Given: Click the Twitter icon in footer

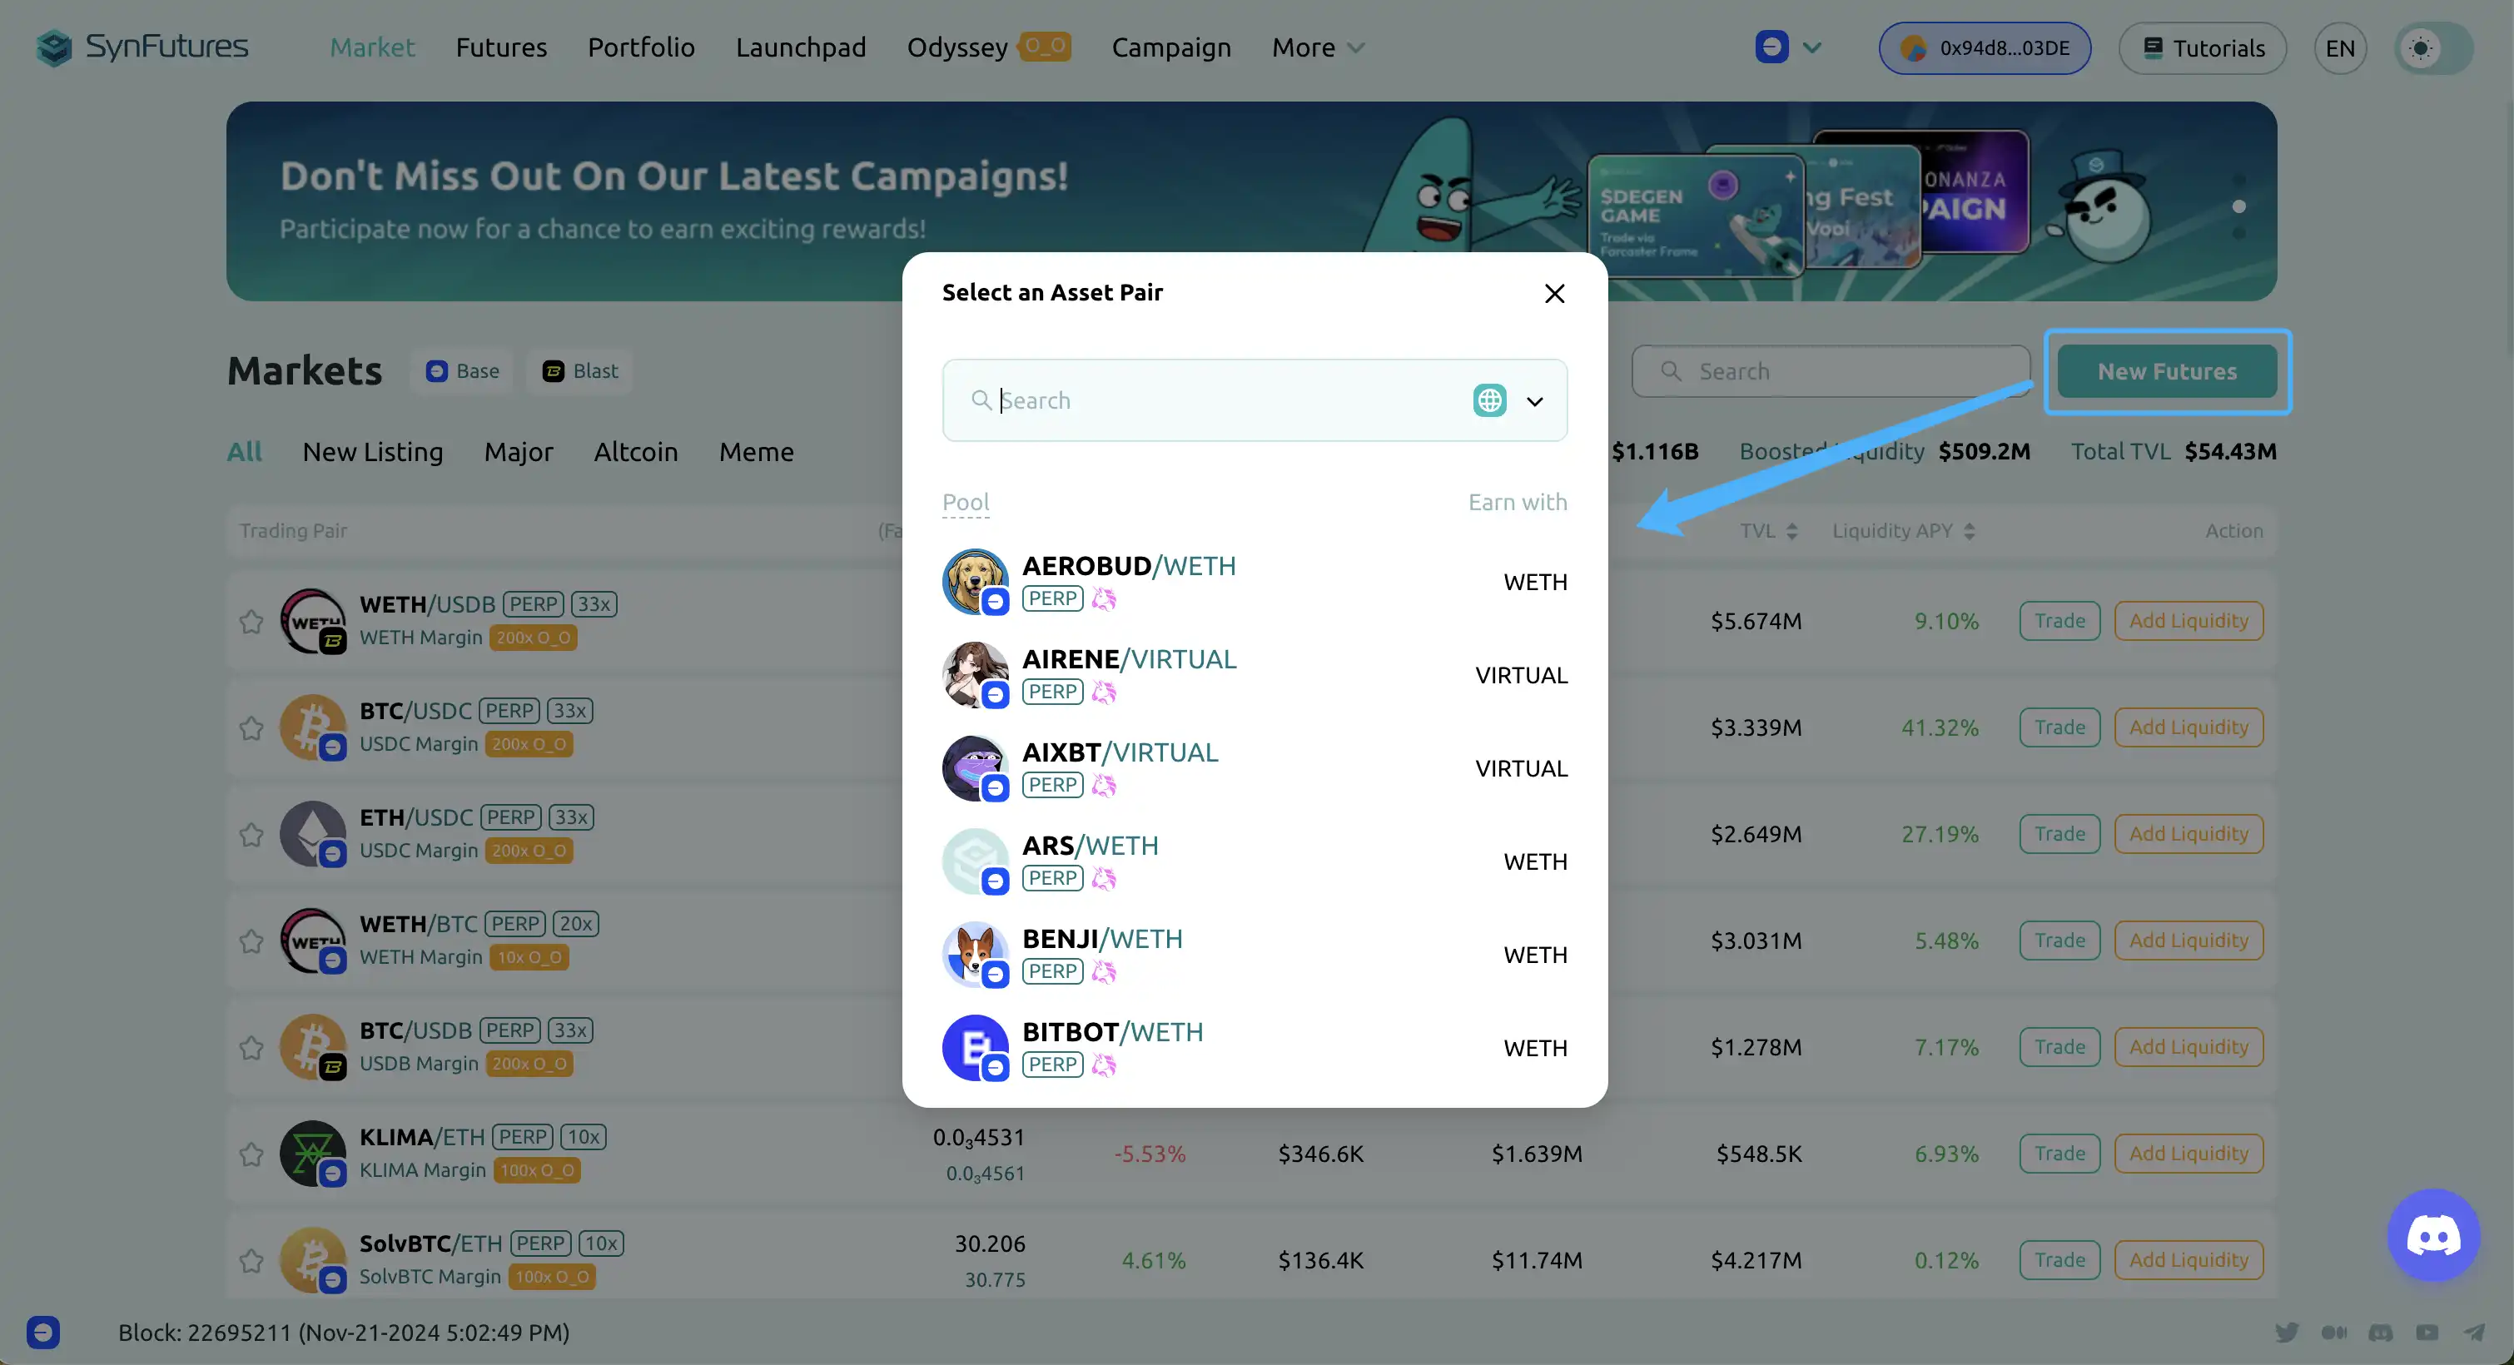Looking at the screenshot, I should tap(2287, 1333).
